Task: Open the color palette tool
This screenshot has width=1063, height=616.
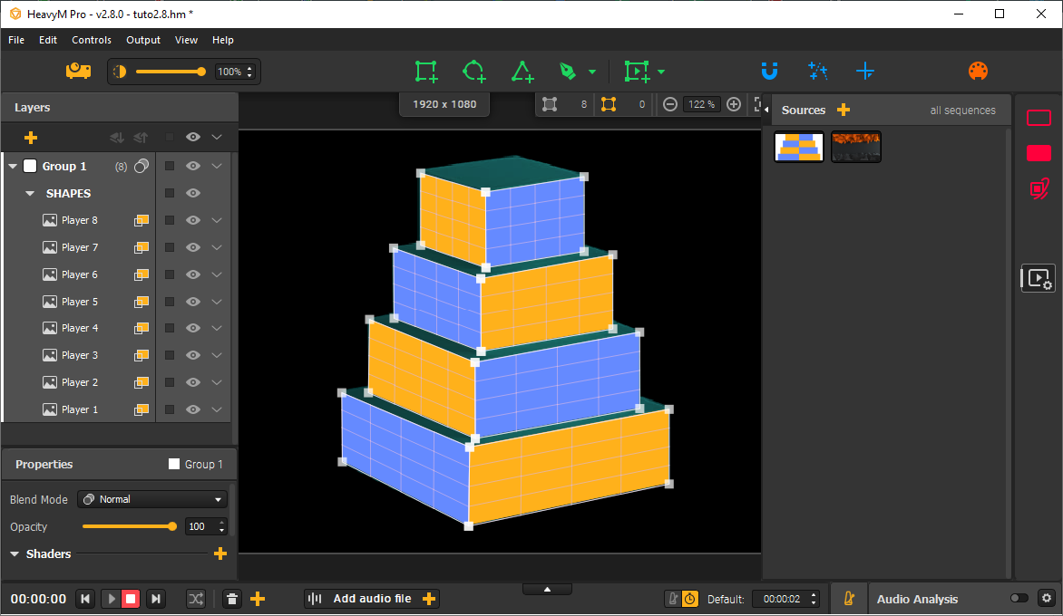Action: point(978,71)
